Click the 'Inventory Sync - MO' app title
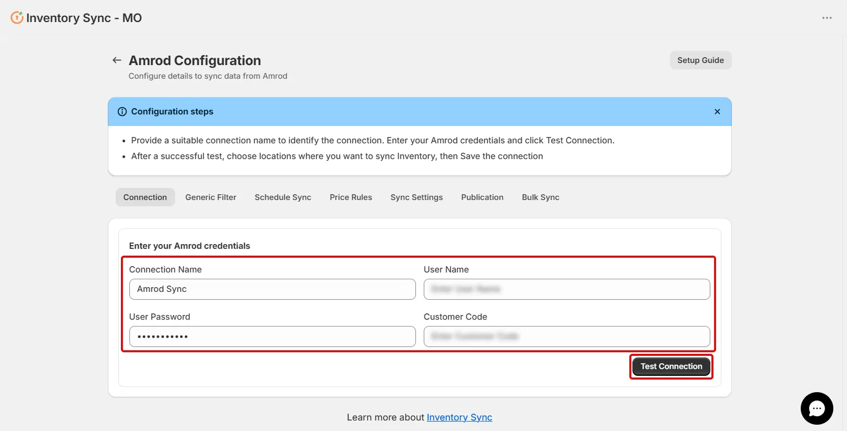The image size is (847, 431). pos(84,18)
